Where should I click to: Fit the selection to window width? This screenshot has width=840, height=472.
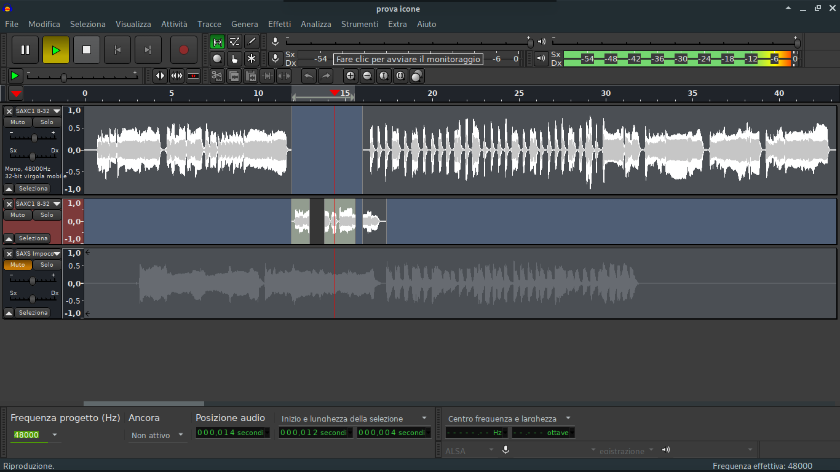point(384,76)
